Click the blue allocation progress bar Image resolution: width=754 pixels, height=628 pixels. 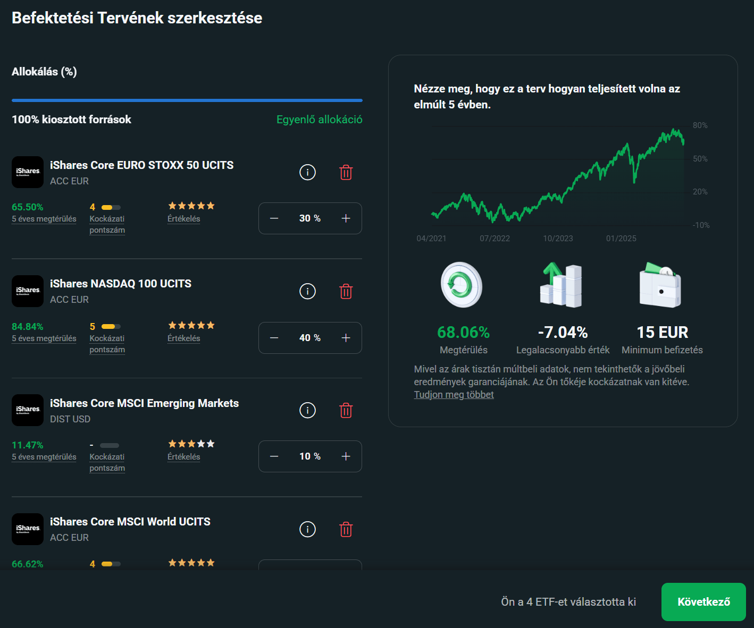click(x=187, y=100)
